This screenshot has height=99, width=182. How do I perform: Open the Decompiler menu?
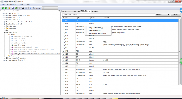coord(12,5)
